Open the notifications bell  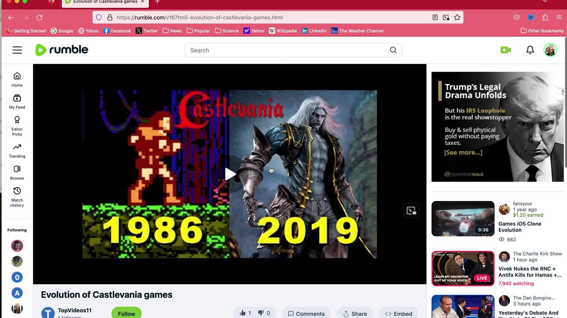pyautogui.click(x=530, y=50)
